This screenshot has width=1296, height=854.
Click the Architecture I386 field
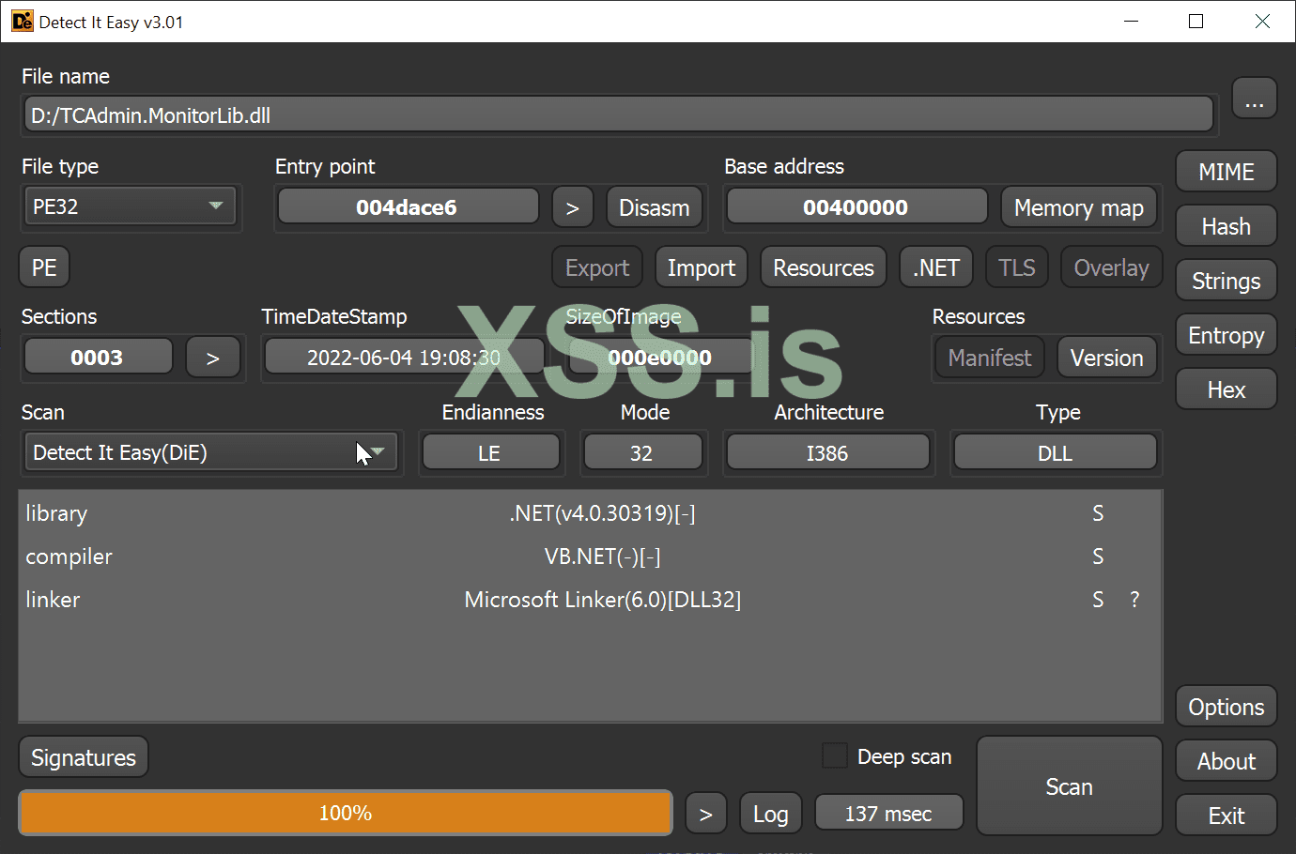828,452
